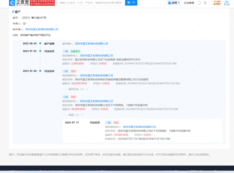Click the 法院 深圳破产案件财产网拍平台 text

(32, 35)
